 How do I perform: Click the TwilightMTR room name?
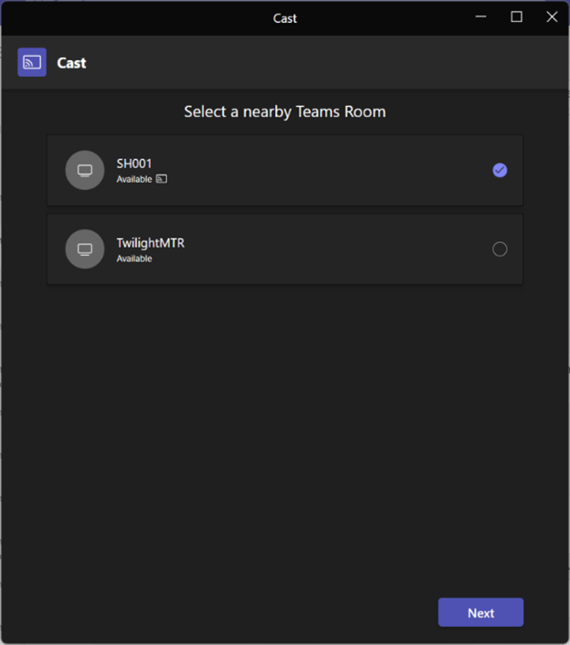pos(150,243)
